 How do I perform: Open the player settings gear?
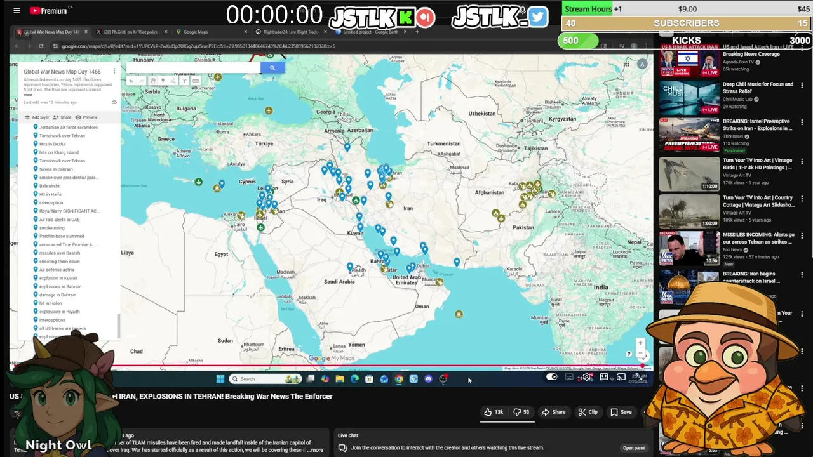pyautogui.click(x=586, y=377)
